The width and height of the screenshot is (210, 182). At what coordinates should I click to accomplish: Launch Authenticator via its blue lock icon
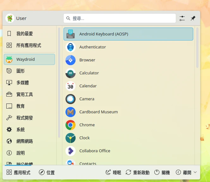[71, 47]
